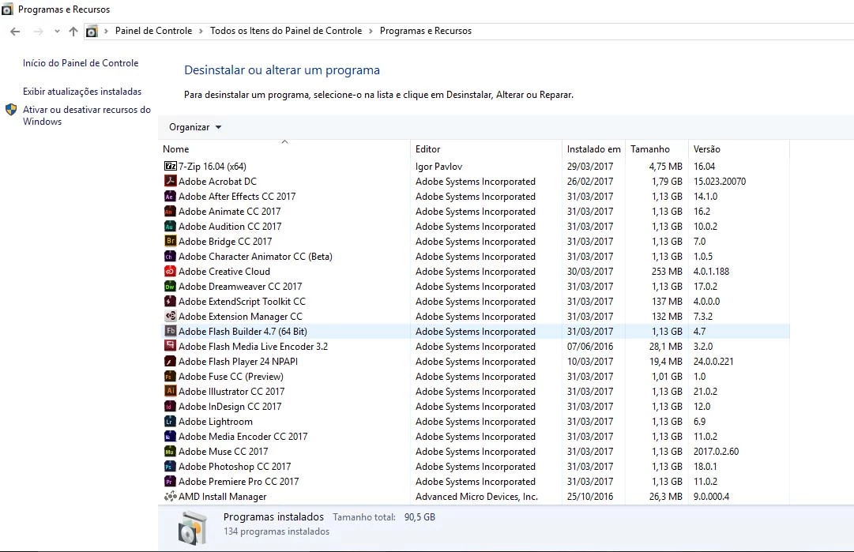Click the Adobe Audition CC 2017 icon
The image size is (854, 552).
(x=171, y=226)
